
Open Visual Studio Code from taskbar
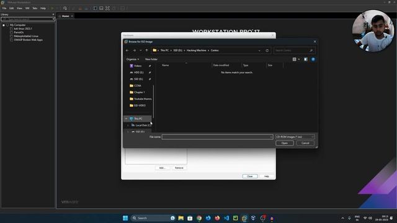pyautogui.click(x=226, y=218)
